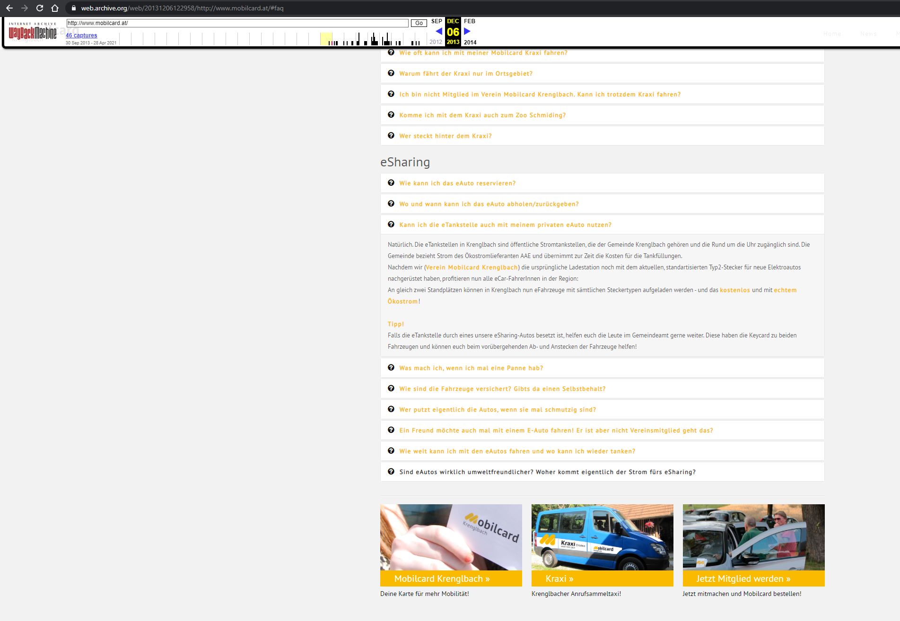Open the 'Mobilcard Krenglbach »' banner link
Viewport: 900px width, 621px height.
pos(451,578)
